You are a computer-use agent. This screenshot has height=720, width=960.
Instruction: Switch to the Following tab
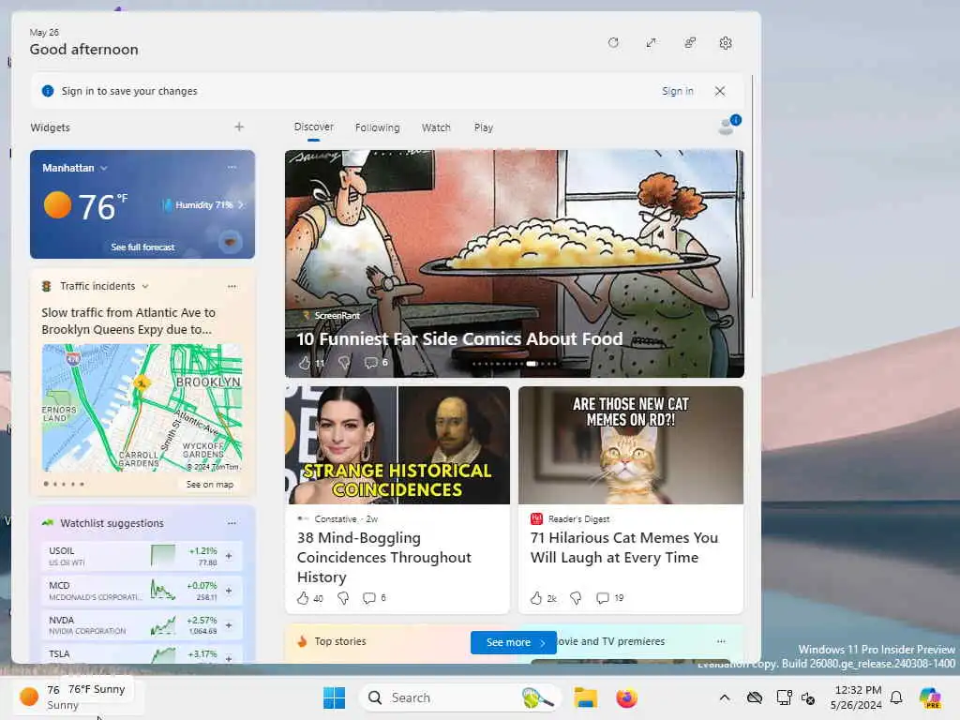pos(377,127)
